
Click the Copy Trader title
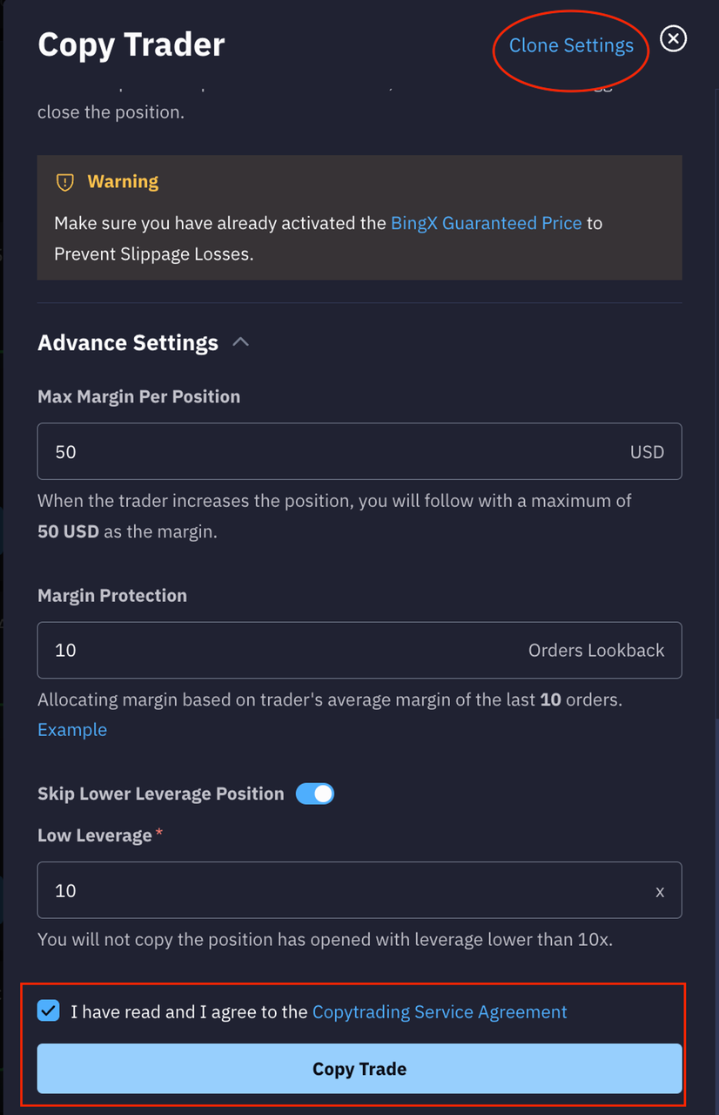(131, 44)
